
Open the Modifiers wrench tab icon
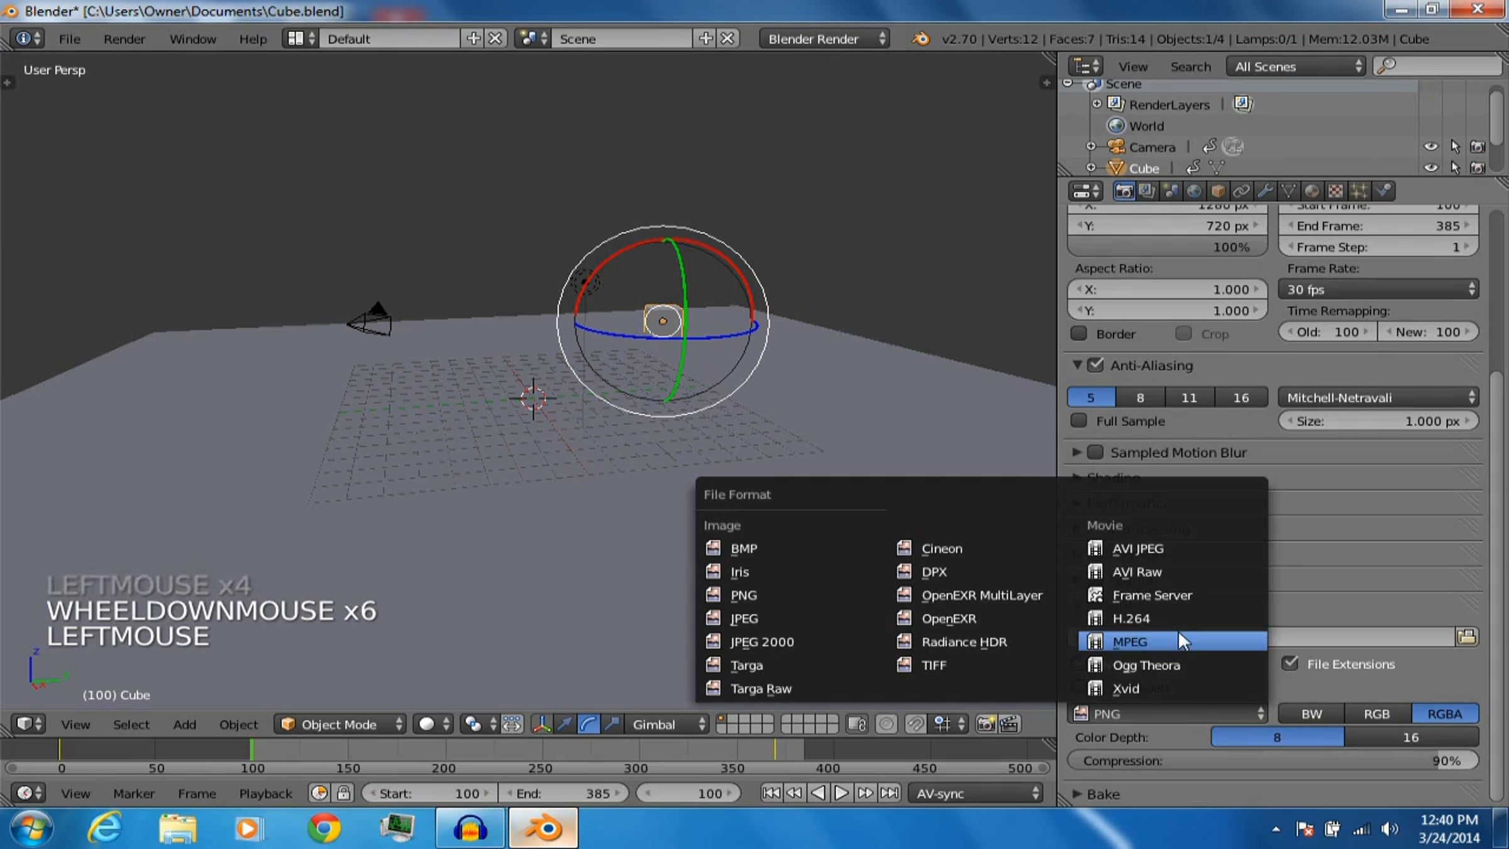point(1265,191)
